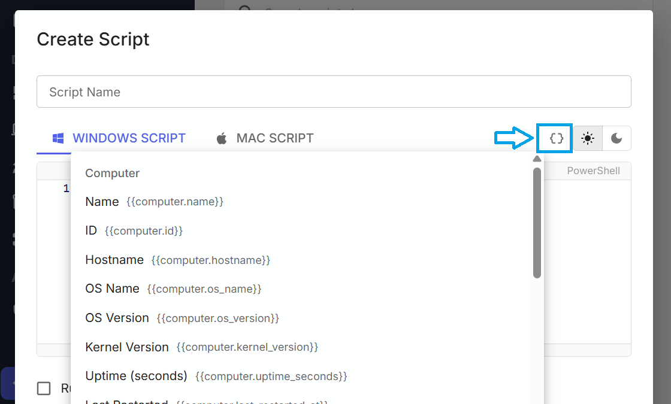Click the Apple logo icon

[x=222, y=138]
